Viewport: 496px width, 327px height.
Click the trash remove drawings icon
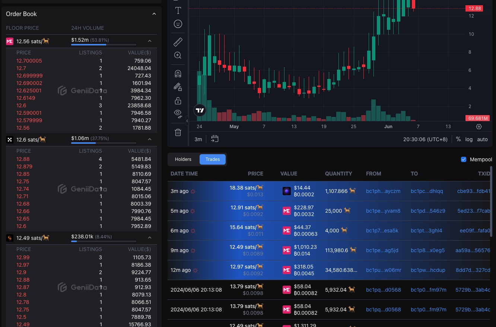pyautogui.click(x=178, y=132)
